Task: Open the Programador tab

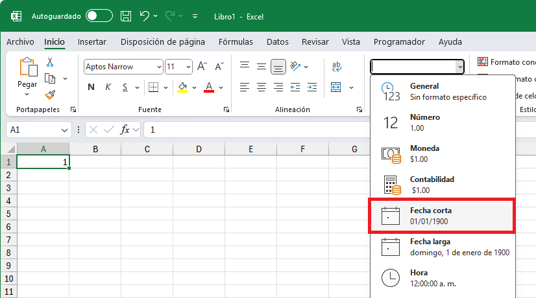Action: tap(399, 41)
